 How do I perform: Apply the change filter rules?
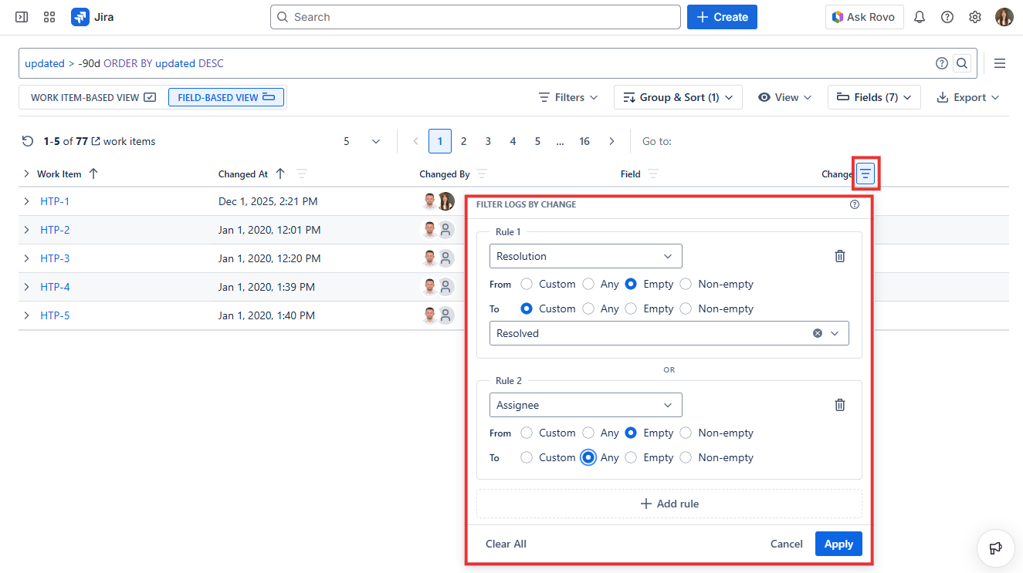coord(838,544)
